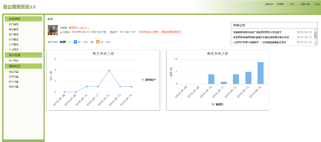321x142 pixels.
Task: Open 部门管理 in the sidebar
Action: point(14,24)
